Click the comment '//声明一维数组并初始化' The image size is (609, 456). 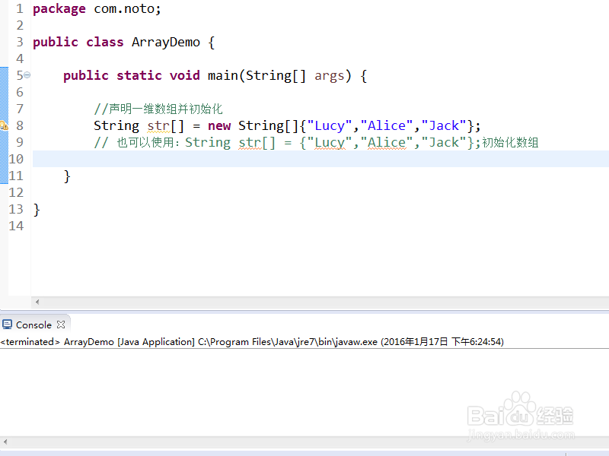tap(158, 109)
